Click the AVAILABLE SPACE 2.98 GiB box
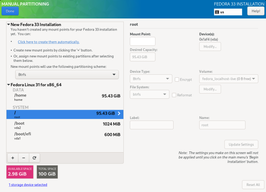Image resolution: width=266 pixels, height=192 pixels. 20,172
